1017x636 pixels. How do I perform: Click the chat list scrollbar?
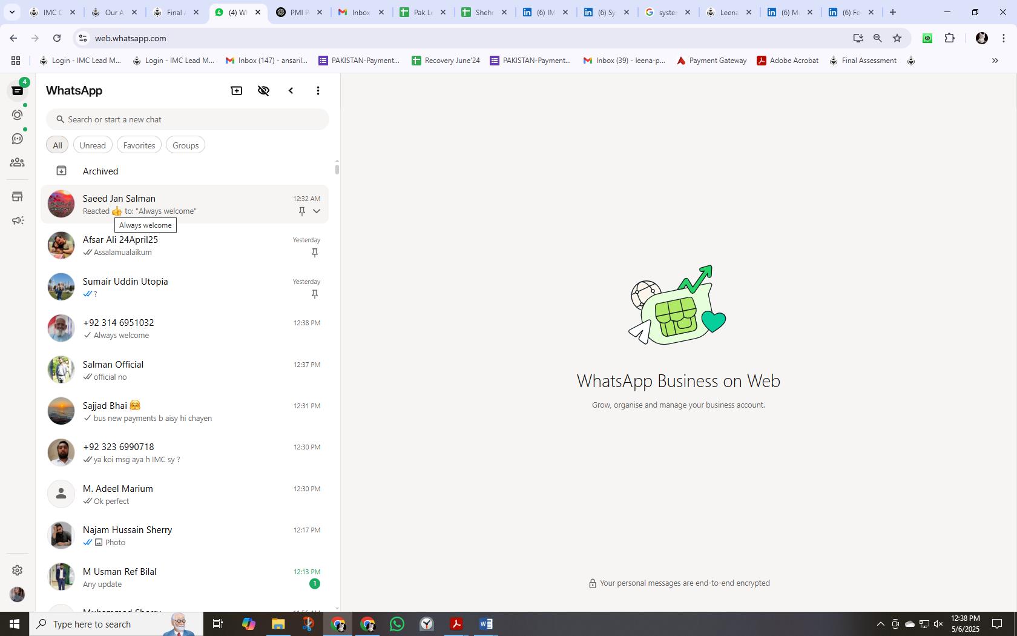tap(337, 169)
